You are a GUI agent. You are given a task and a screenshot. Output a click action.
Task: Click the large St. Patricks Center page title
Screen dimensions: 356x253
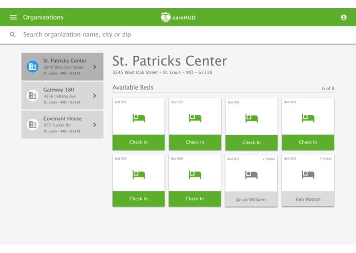(170, 61)
